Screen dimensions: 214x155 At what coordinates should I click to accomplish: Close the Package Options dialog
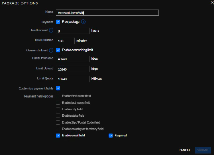pyautogui.click(x=212, y=2)
